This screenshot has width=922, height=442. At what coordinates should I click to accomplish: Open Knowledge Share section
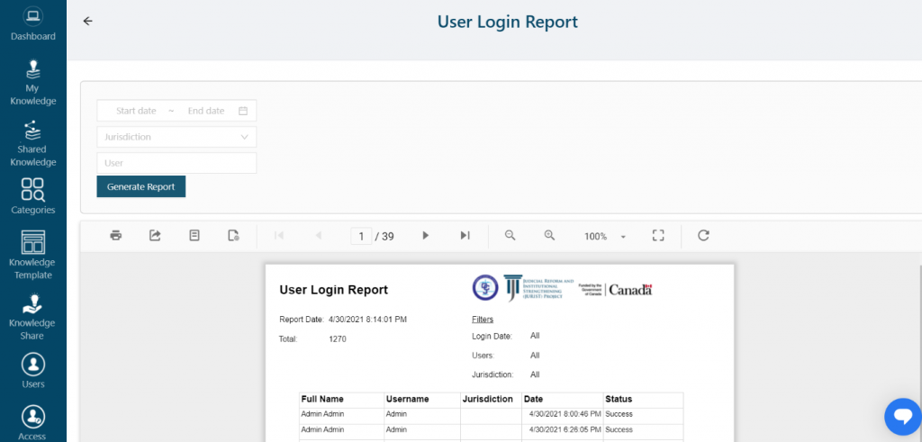(x=33, y=317)
